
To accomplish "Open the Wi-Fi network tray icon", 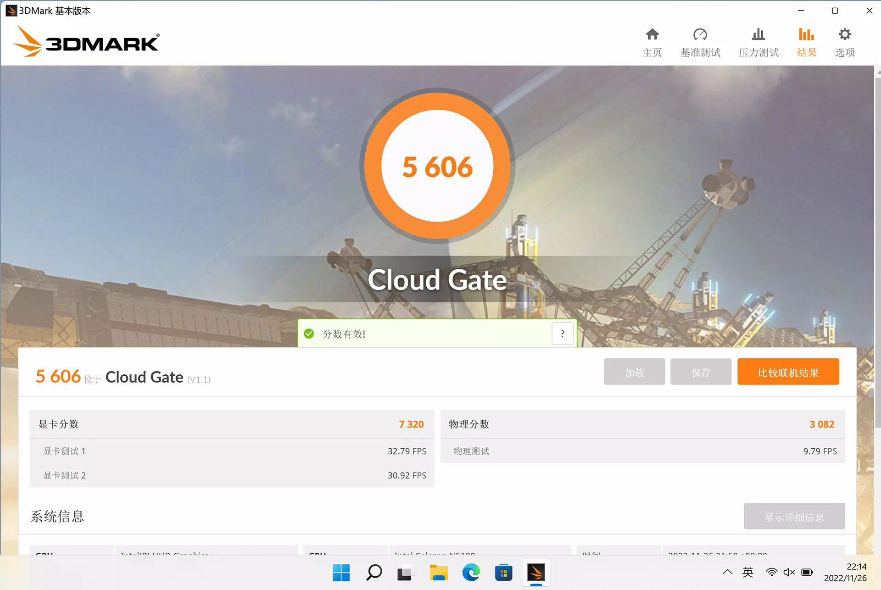I will pyautogui.click(x=772, y=572).
